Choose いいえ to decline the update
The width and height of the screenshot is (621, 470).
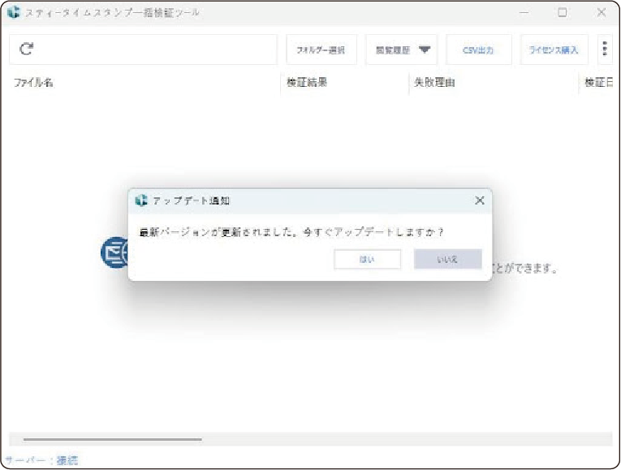(x=447, y=259)
